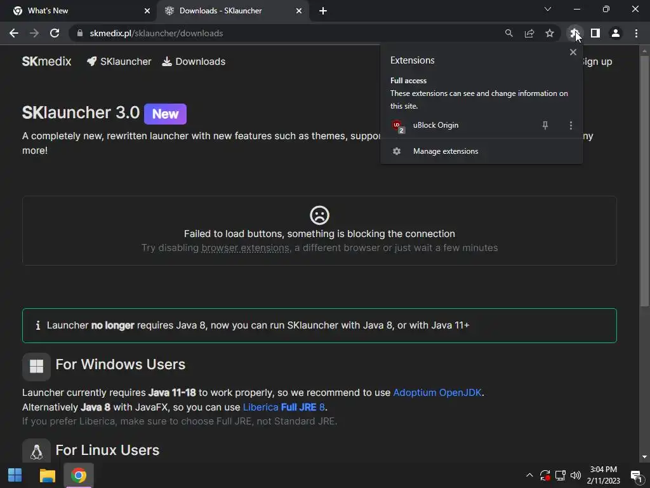Close the Downloads - SKlauncher tab
Viewport: 650px width, 488px height.
[x=299, y=11]
